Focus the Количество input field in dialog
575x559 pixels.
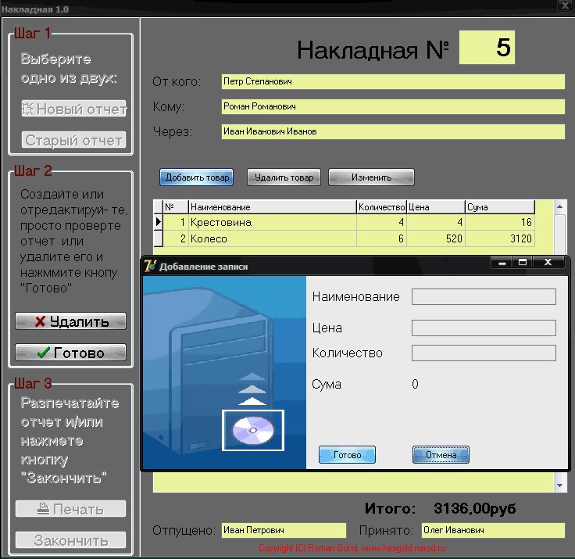click(483, 353)
